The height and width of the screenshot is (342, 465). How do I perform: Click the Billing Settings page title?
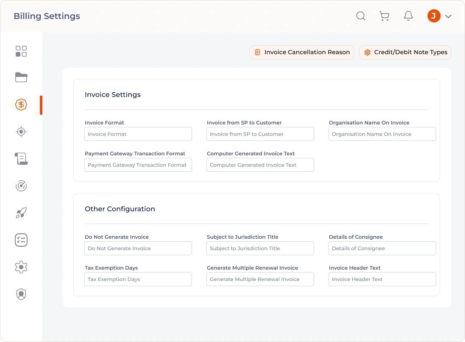click(x=47, y=16)
